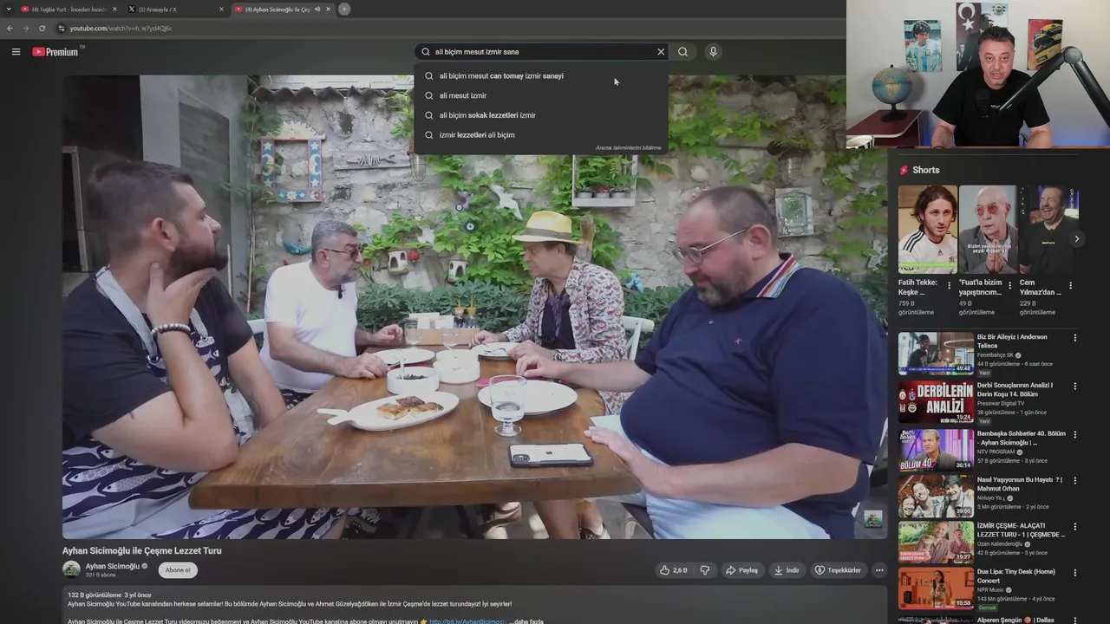This screenshot has width=1110, height=624.
Task: Mute the tab via speaker icon
Action: (317, 9)
